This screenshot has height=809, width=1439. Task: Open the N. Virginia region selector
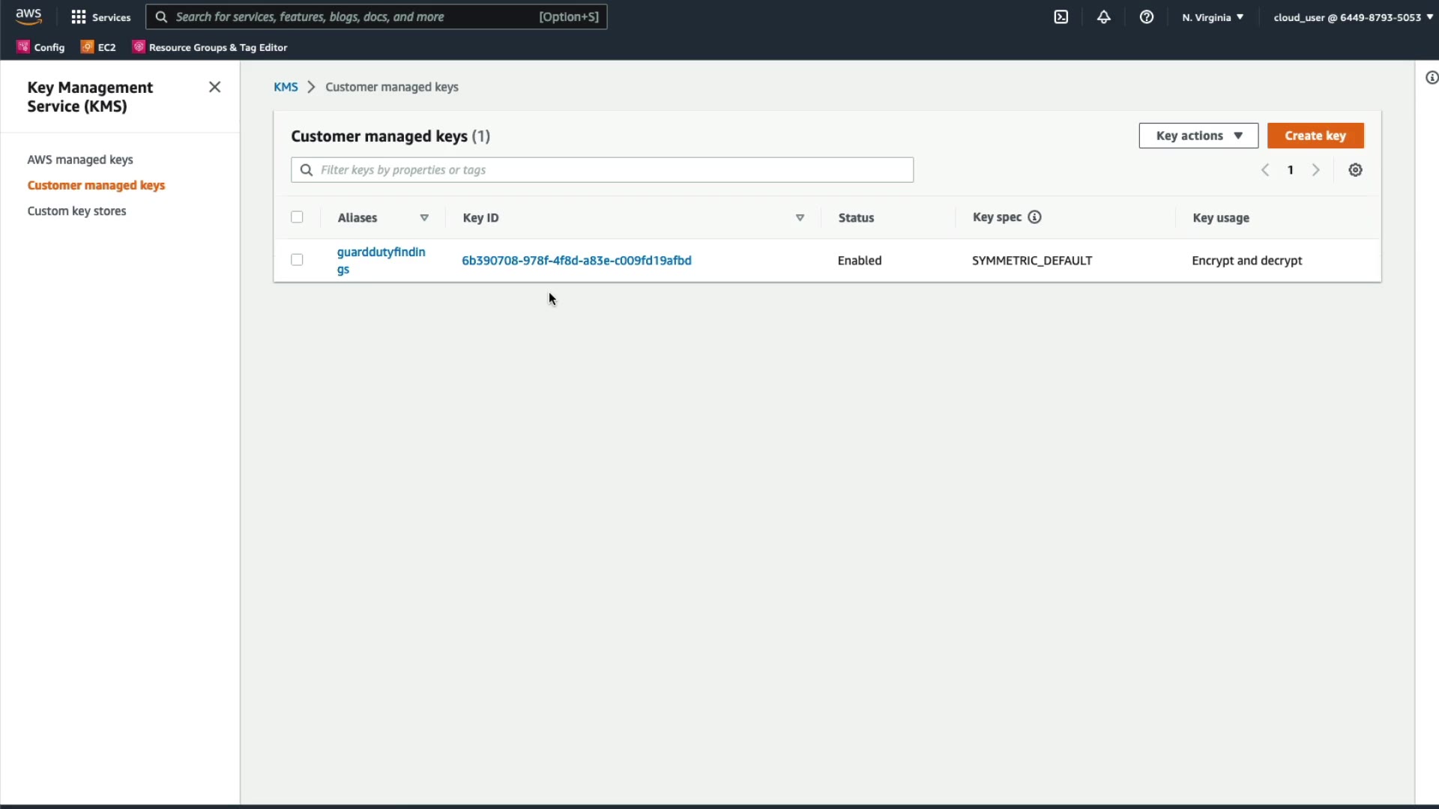(1212, 16)
